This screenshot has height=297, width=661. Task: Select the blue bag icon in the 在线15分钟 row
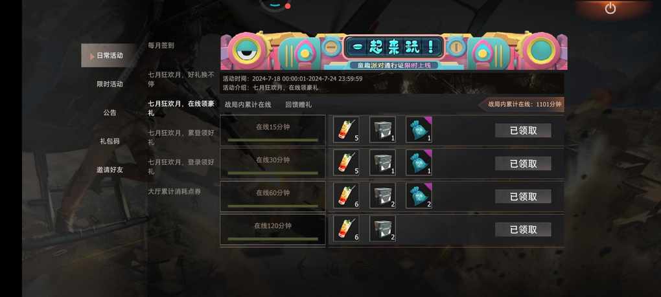coord(419,129)
